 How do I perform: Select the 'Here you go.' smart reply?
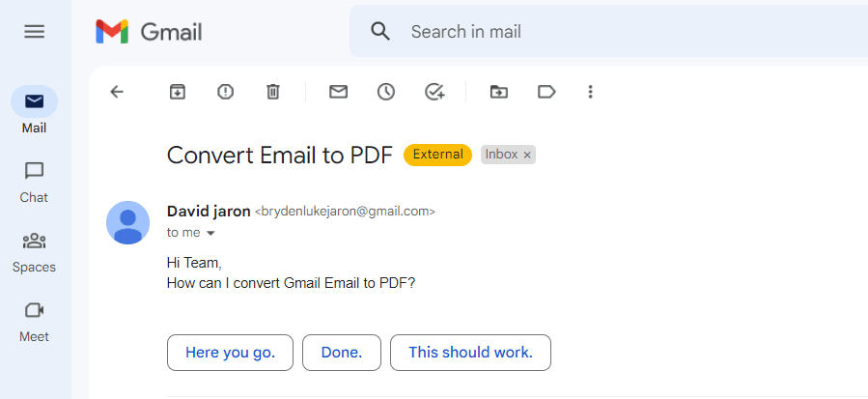231,353
